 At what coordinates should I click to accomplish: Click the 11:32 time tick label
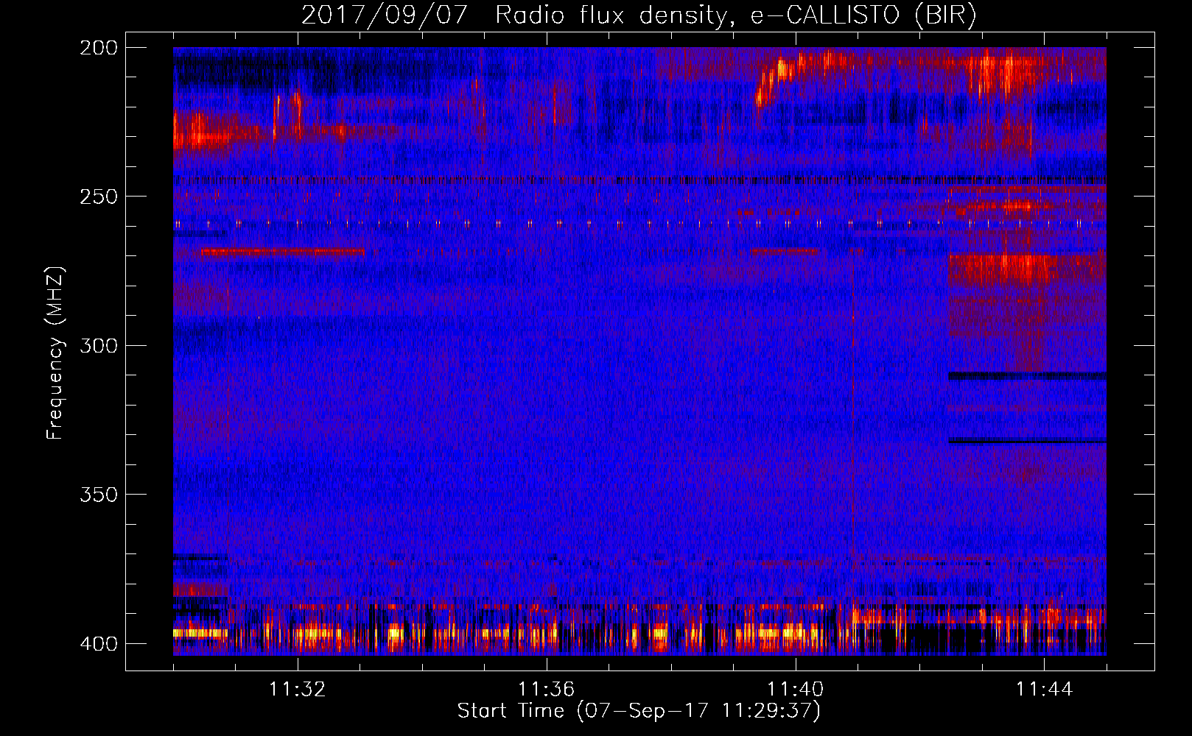point(298,690)
